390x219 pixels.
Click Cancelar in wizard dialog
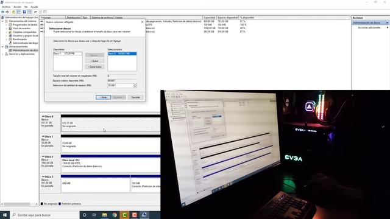pyautogui.click(x=135, y=97)
